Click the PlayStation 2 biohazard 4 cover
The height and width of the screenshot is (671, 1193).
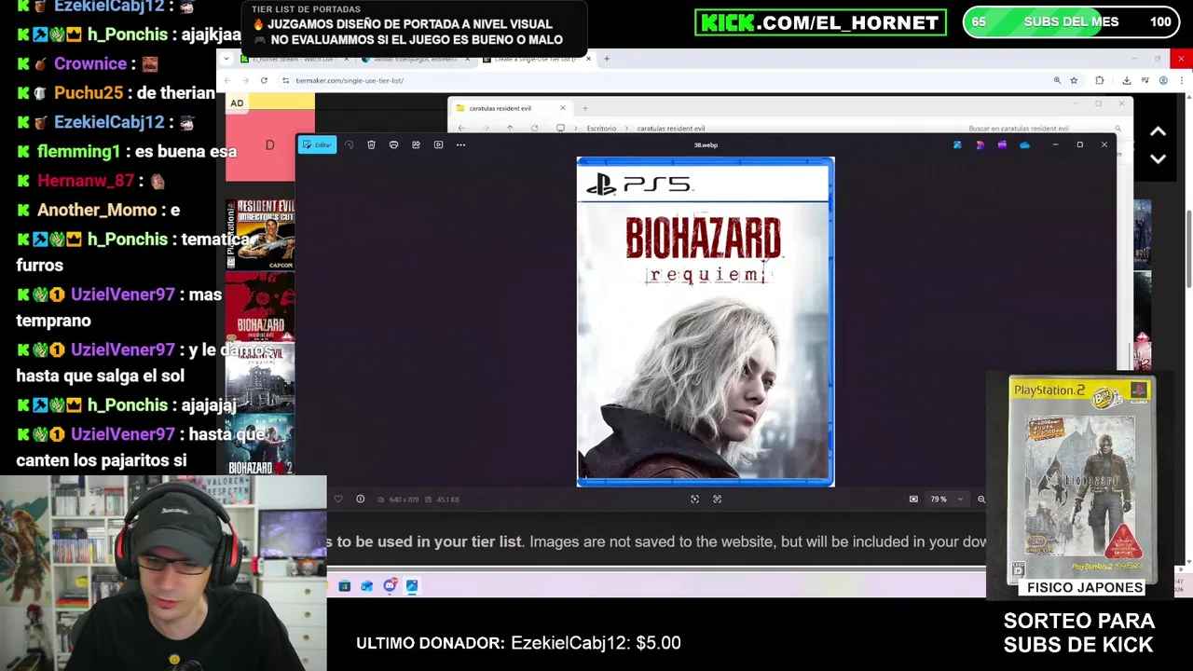point(1082,479)
